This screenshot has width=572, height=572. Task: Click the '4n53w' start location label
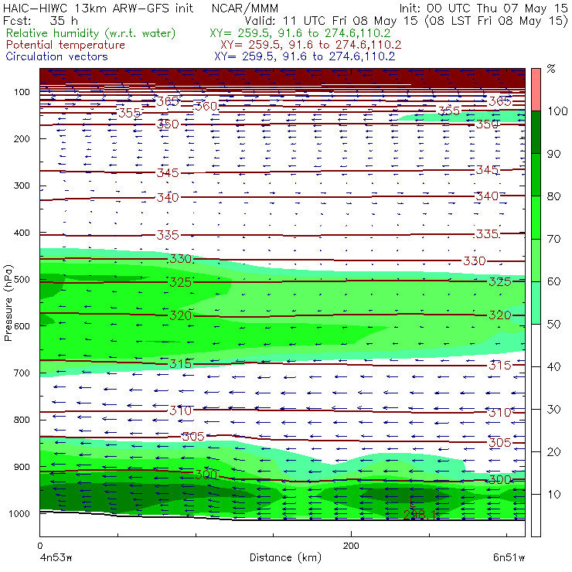tap(56, 557)
